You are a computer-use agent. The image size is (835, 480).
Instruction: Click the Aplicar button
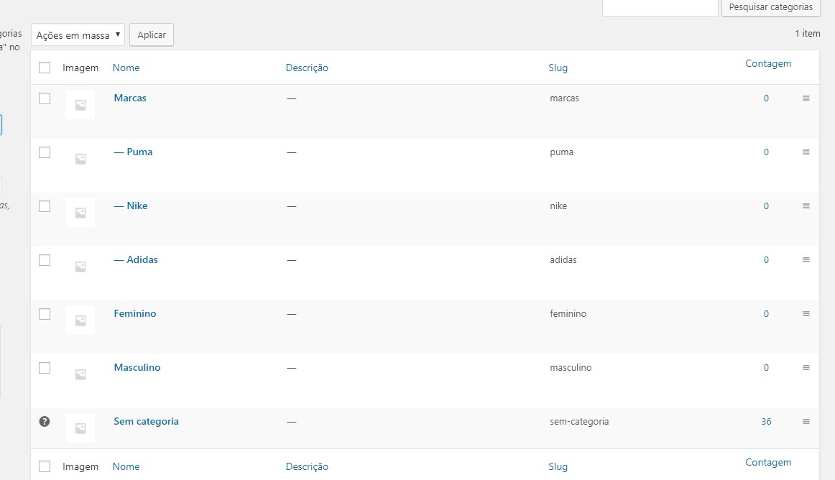pos(152,34)
